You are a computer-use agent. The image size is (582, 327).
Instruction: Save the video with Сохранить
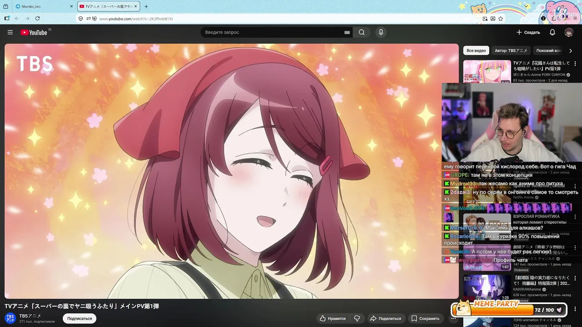click(x=425, y=318)
